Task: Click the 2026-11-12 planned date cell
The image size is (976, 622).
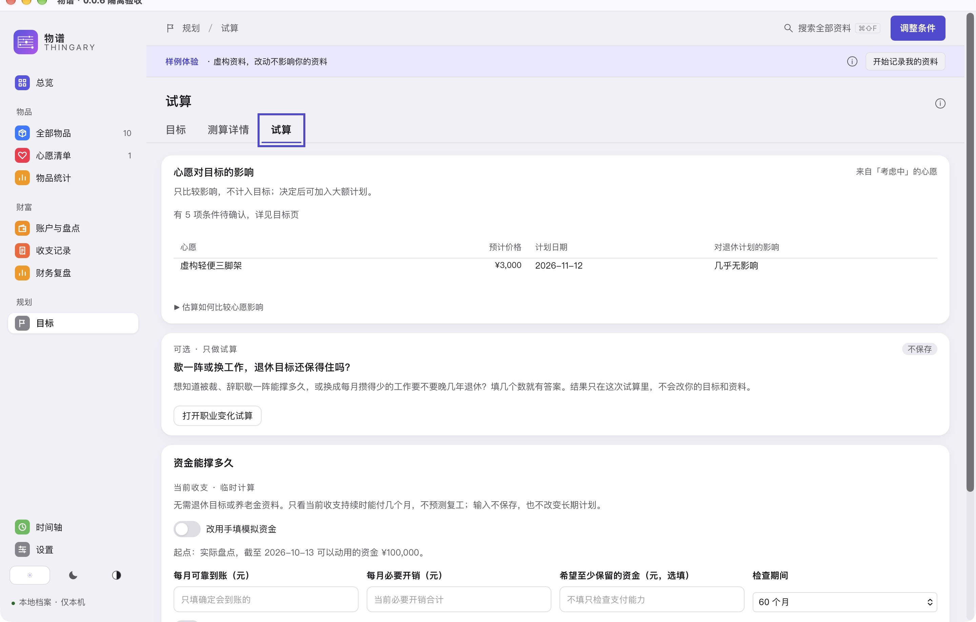Action: 558,265
